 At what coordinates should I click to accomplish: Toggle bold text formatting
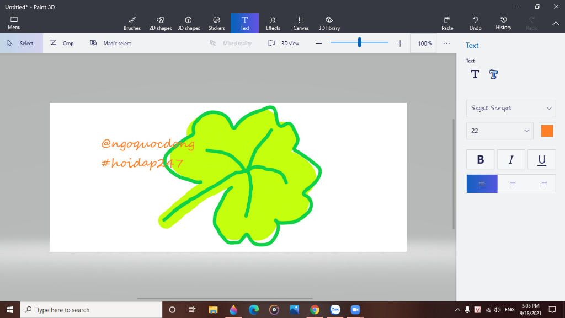(x=481, y=159)
